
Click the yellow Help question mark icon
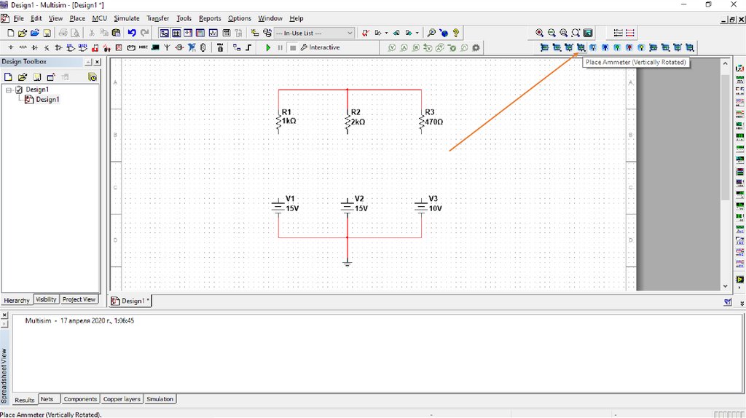tap(456, 33)
